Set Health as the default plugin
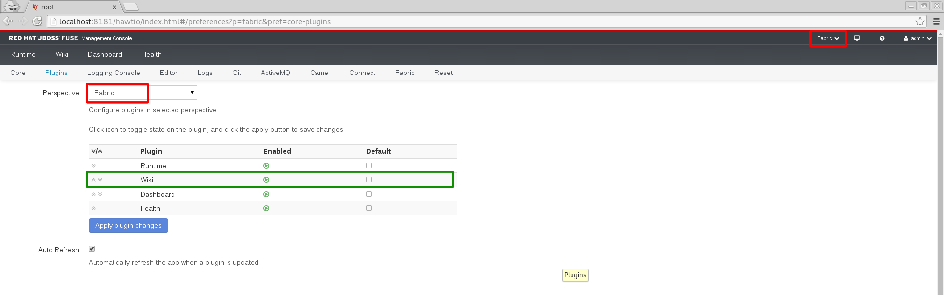944x295 pixels. tap(369, 208)
